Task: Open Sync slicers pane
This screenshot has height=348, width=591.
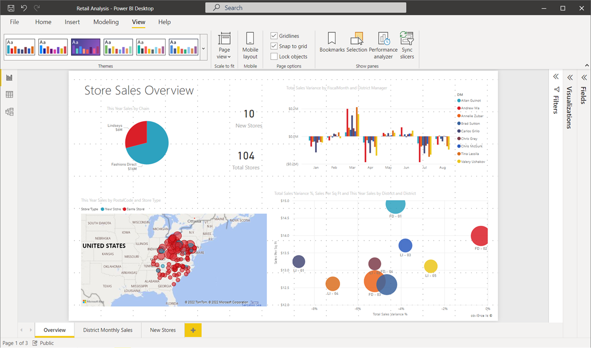Action: [407, 43]
